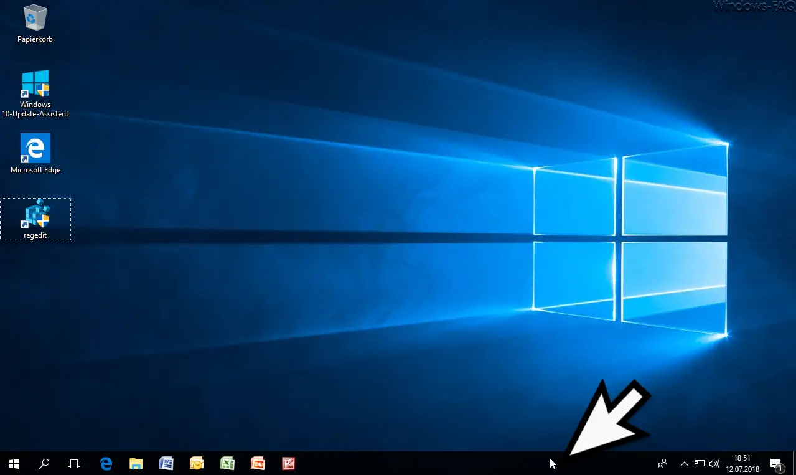Show hidden tray icons chevron
The width and height of the screenshot is (796, 475).
click(x=685, y=463)
